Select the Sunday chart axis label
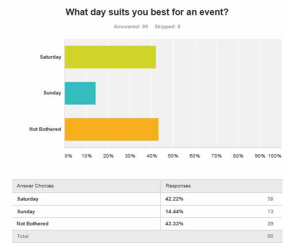 tap(53, 93)
